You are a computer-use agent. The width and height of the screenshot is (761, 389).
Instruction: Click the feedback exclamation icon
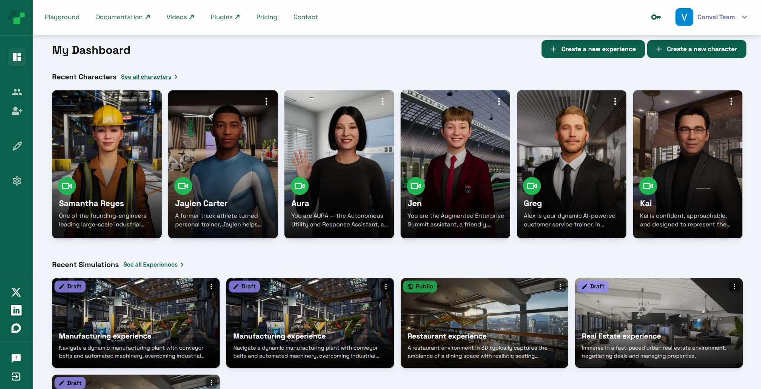coord(16,358)
